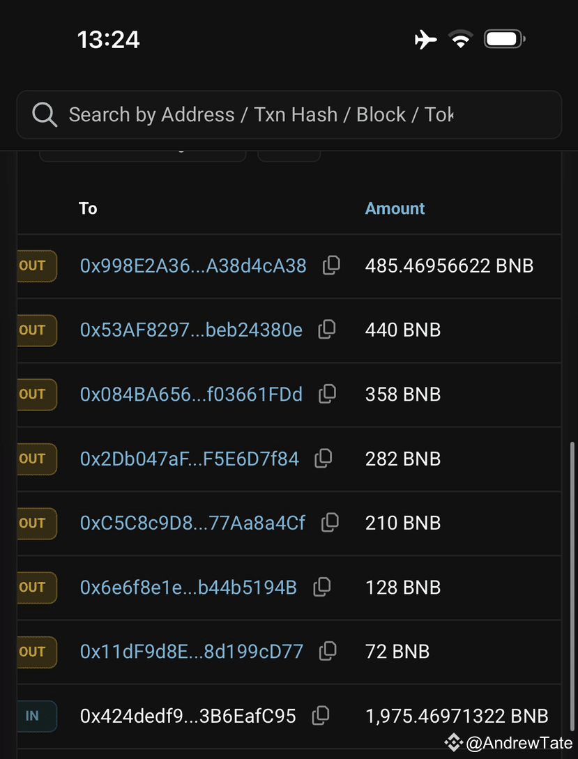Screen dimensions: 578x759
Task: Click the IN badge for 1,975.46971322 BNB
Action: click(x=37, y=716)
